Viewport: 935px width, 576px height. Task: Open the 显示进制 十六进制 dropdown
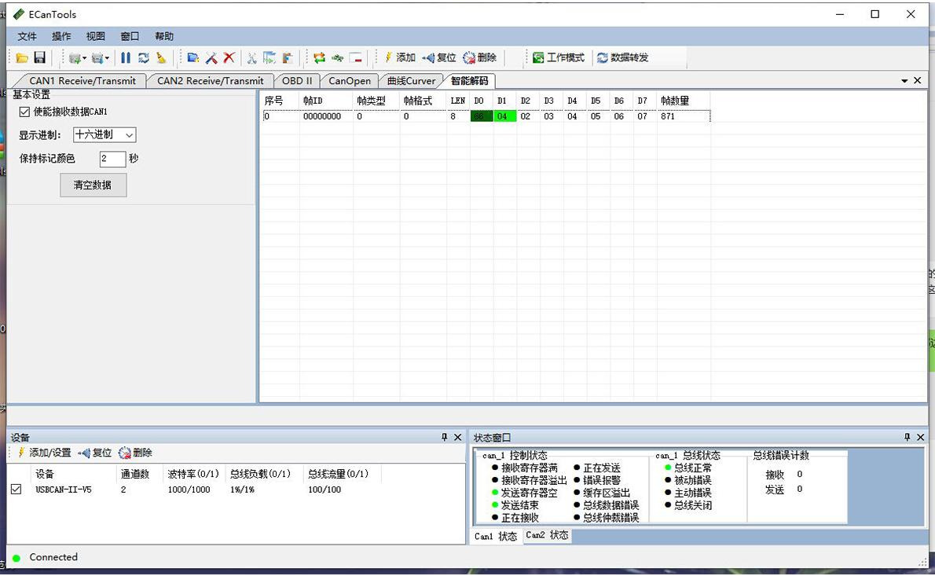click(x=104, y=135)
